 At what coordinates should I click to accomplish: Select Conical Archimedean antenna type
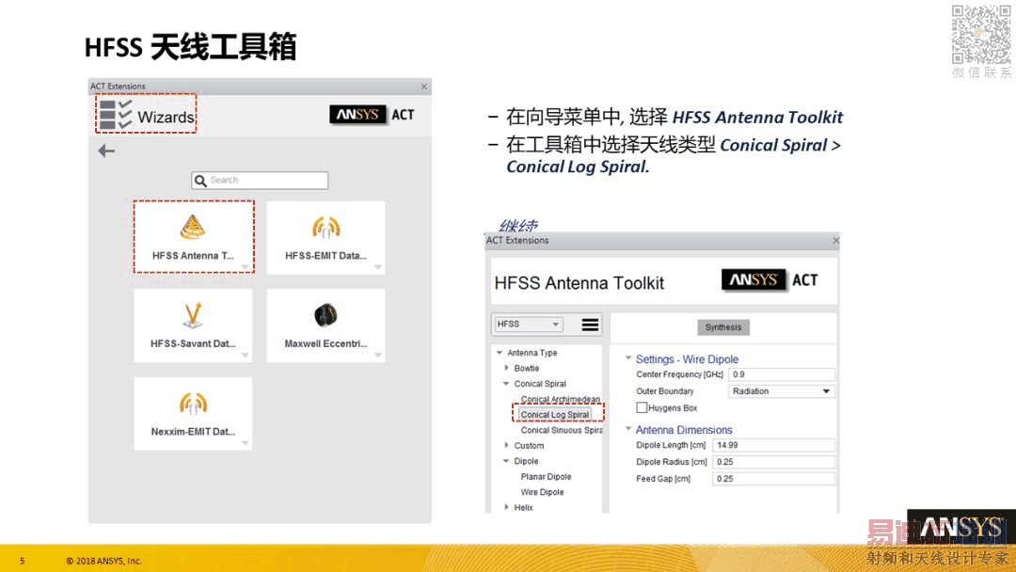560,399
